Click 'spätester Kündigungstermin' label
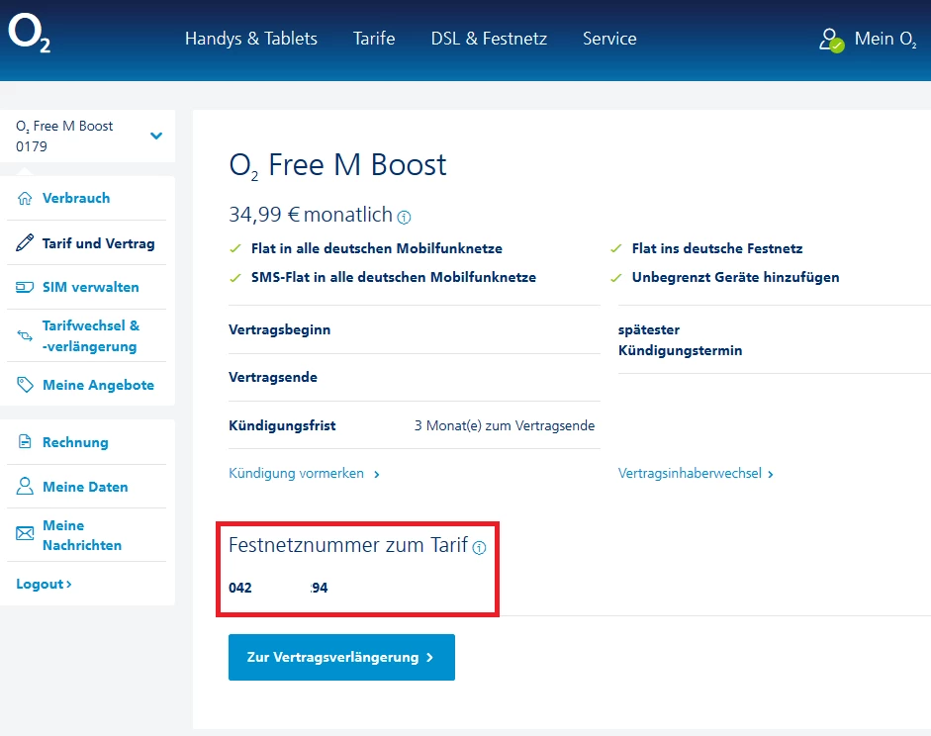Screen dimensions: 931x736 [x=680, y=340]
